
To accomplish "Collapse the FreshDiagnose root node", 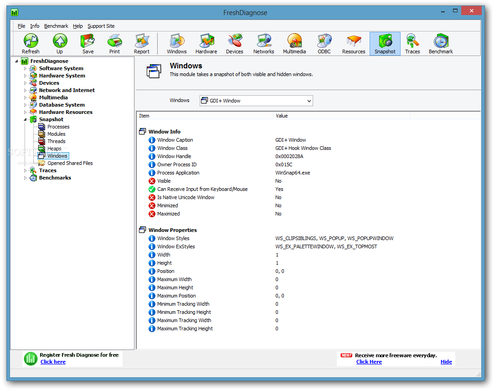I will 16,61.
